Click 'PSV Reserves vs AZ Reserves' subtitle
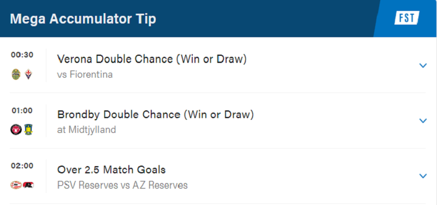The width and height of the screenshot is (437, 205). click(x=122, y=185)
